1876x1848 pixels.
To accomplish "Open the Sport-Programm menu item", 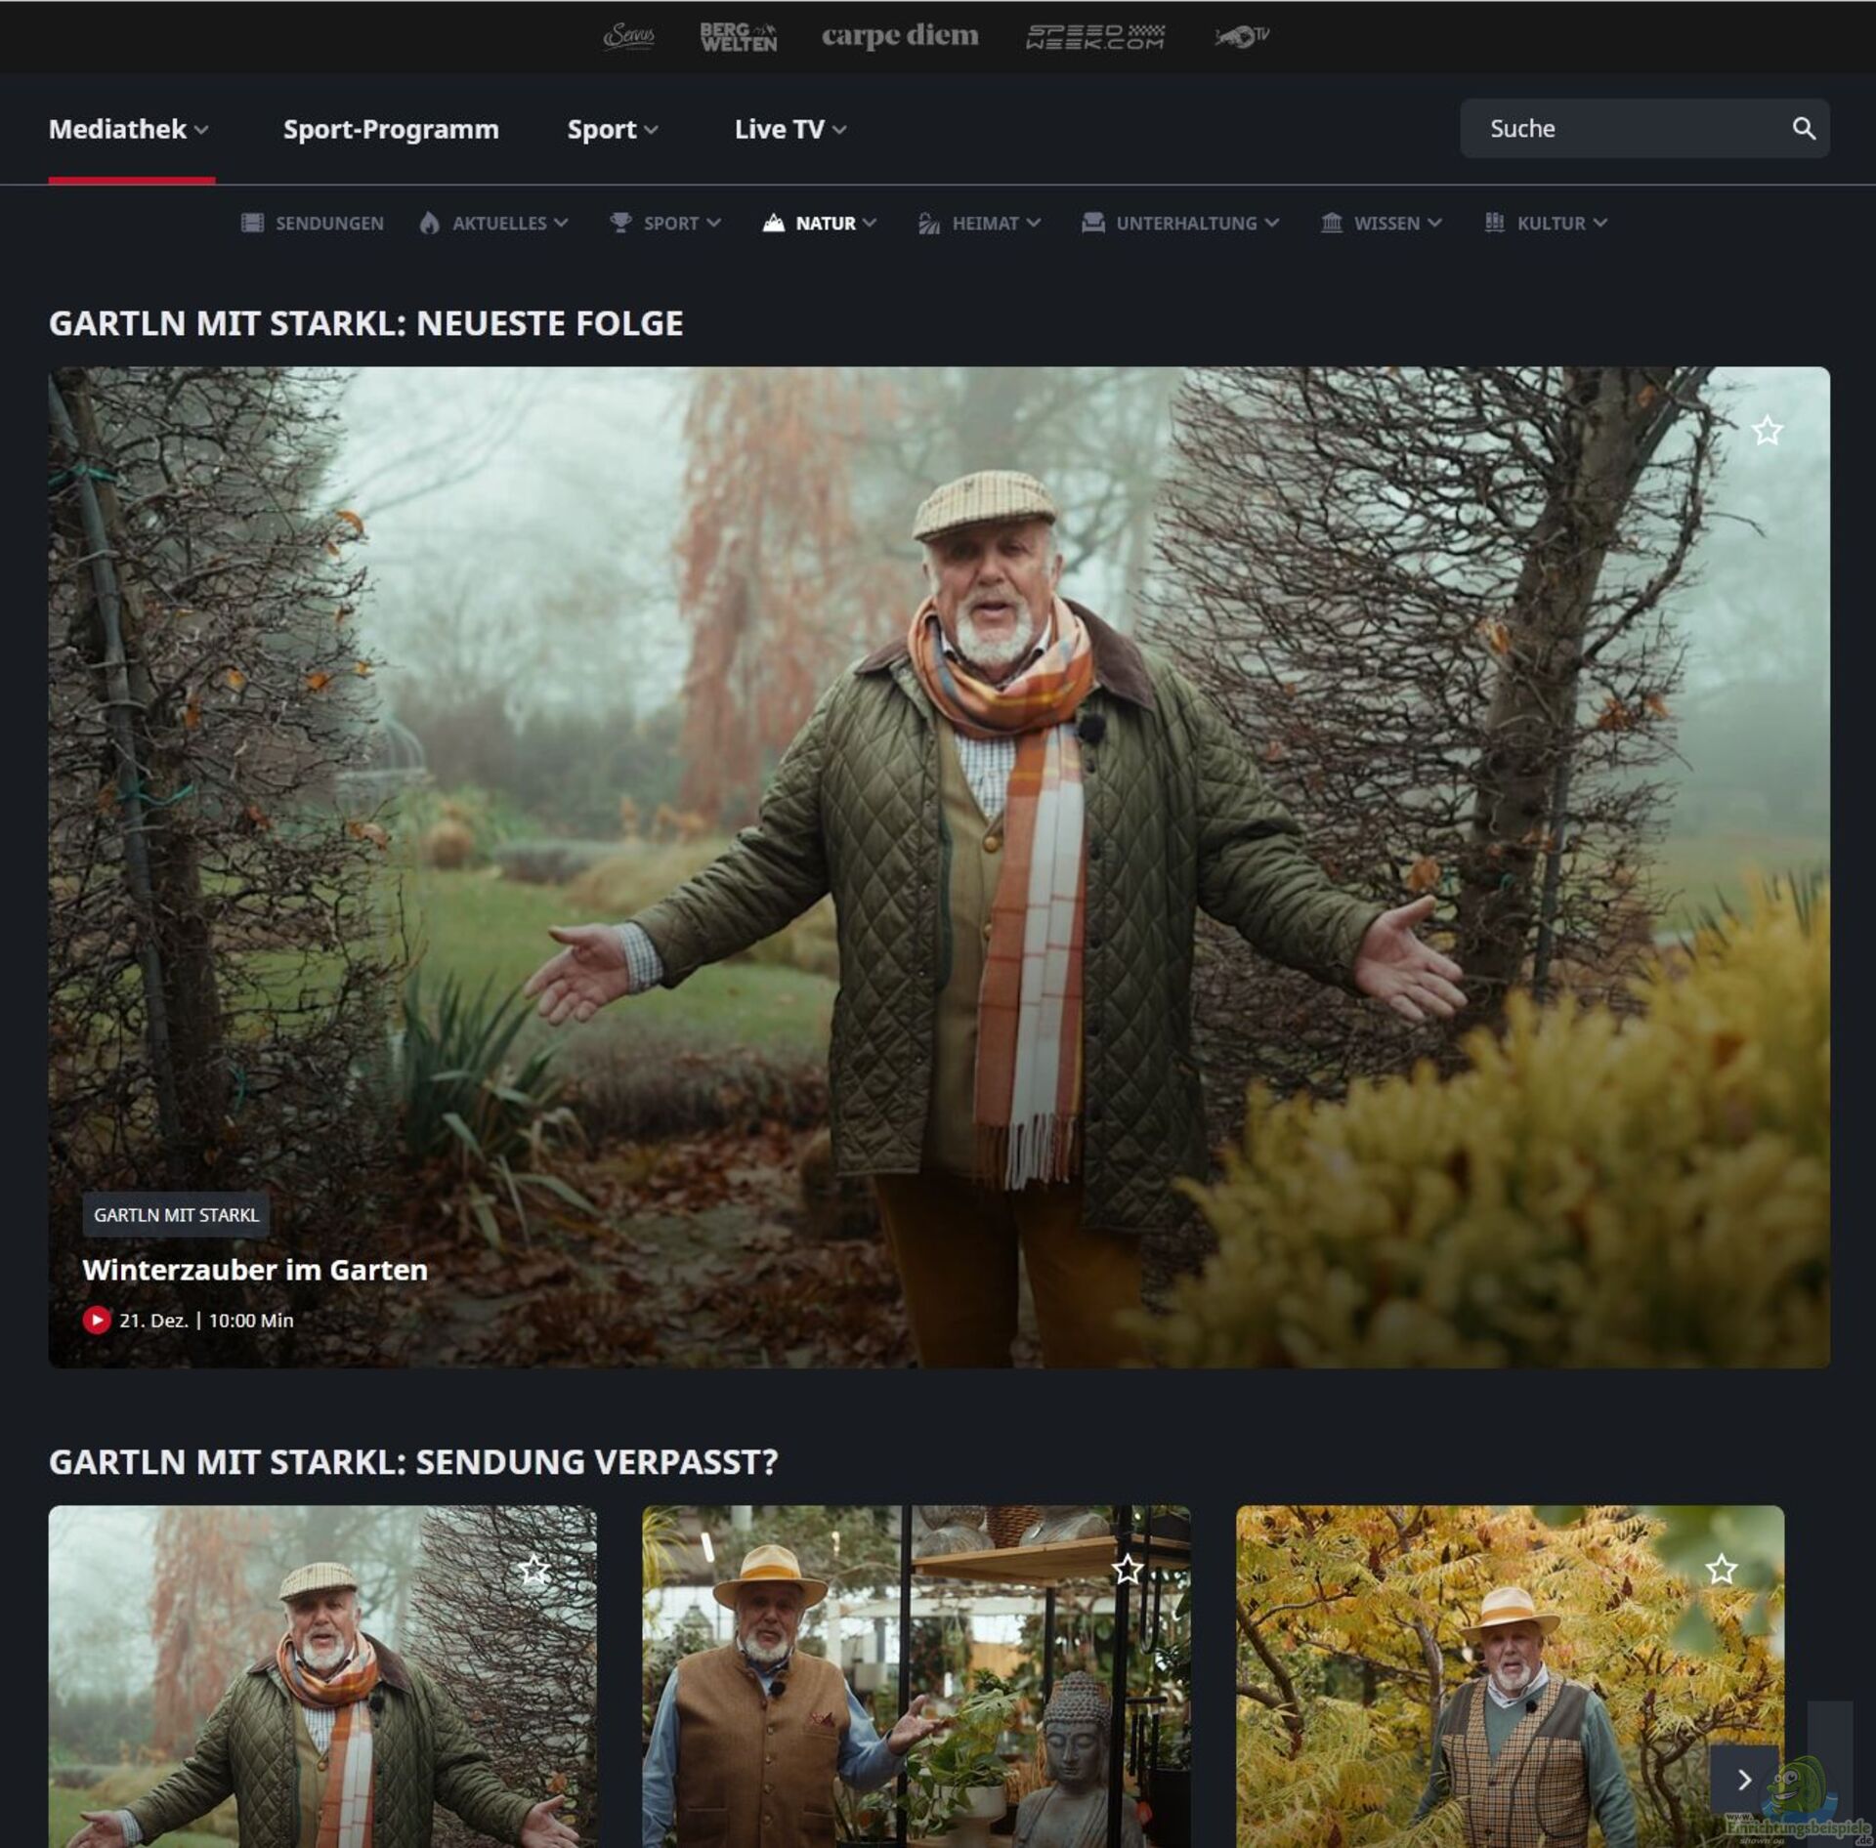I will [391, 129].
